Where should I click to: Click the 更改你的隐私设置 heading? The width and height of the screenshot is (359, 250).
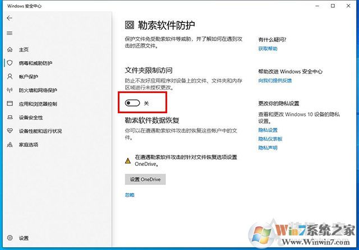point(279,103)
